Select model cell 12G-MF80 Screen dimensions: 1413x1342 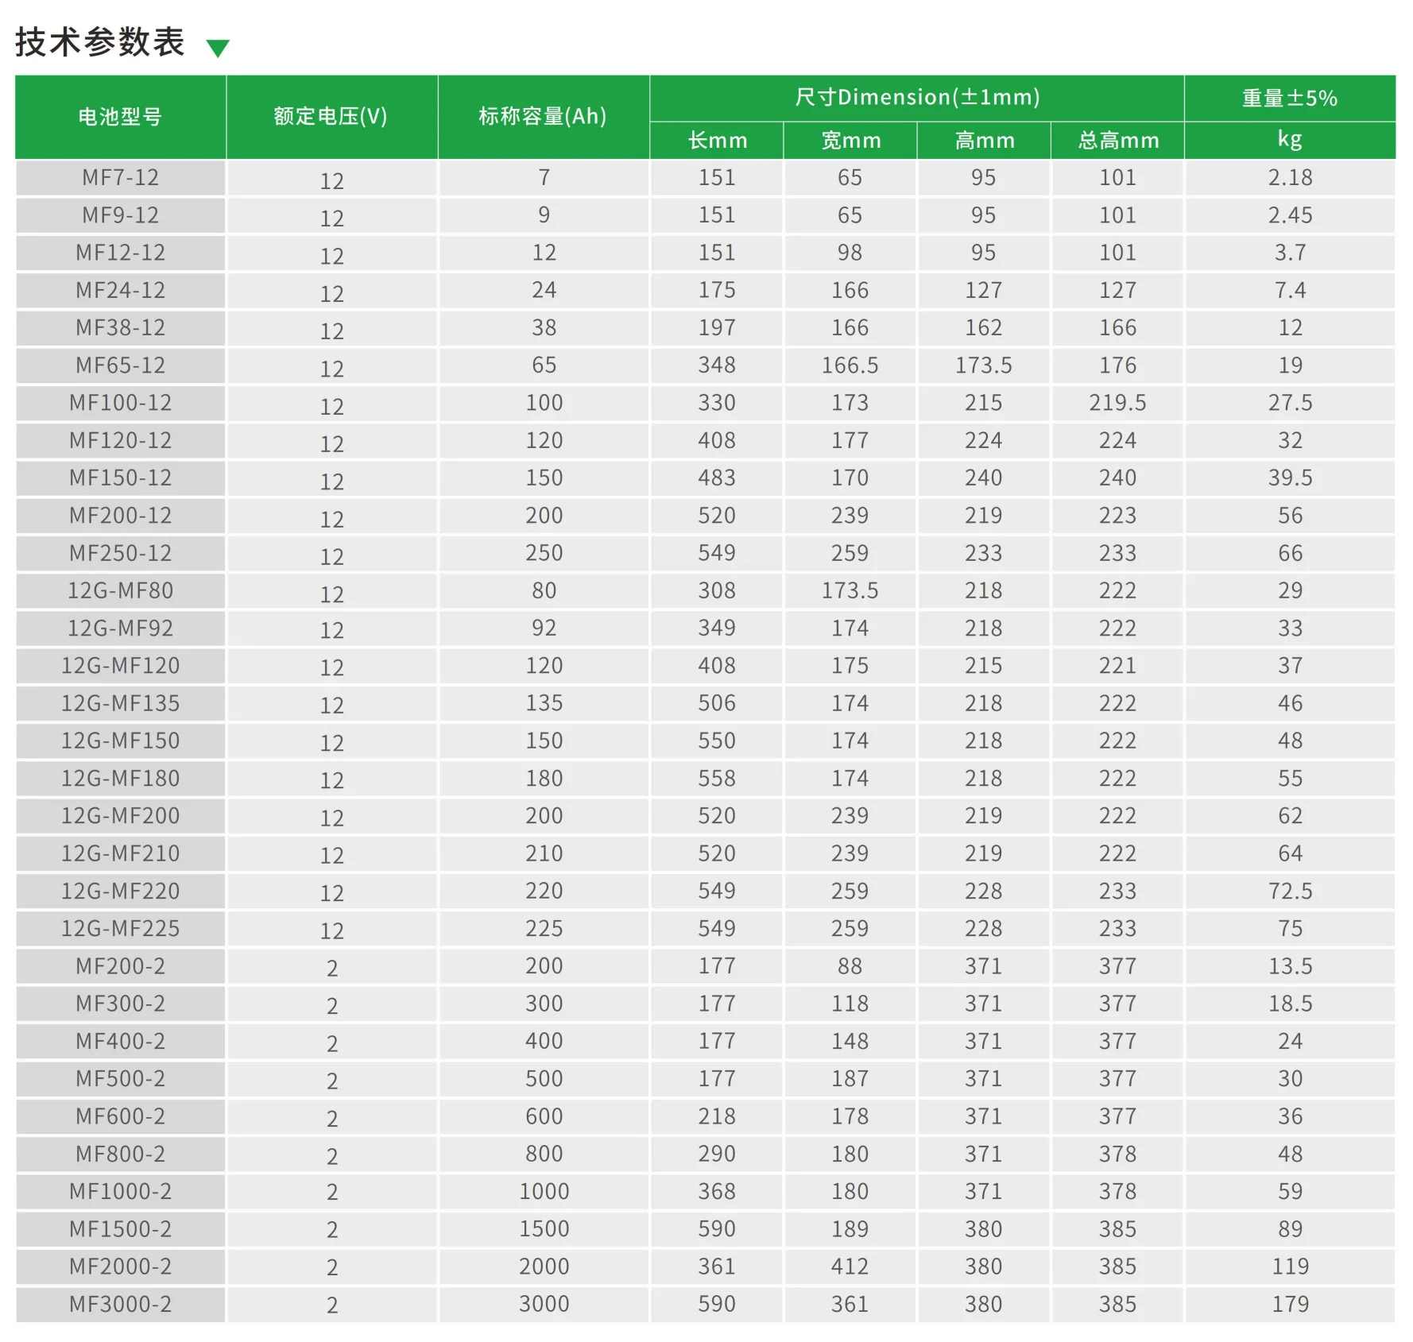[x=121, y=590]
